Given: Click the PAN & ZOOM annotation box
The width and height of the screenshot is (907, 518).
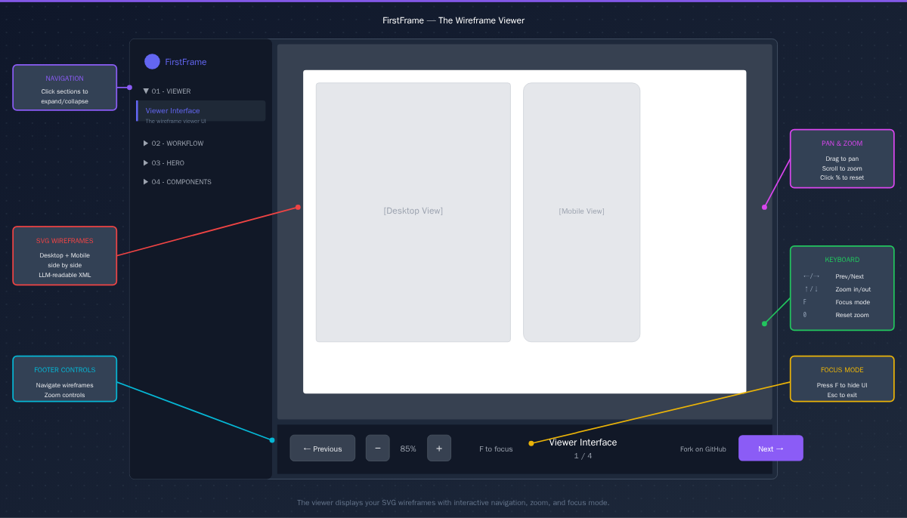Looking at the screenshot, I should click(842, 159).
